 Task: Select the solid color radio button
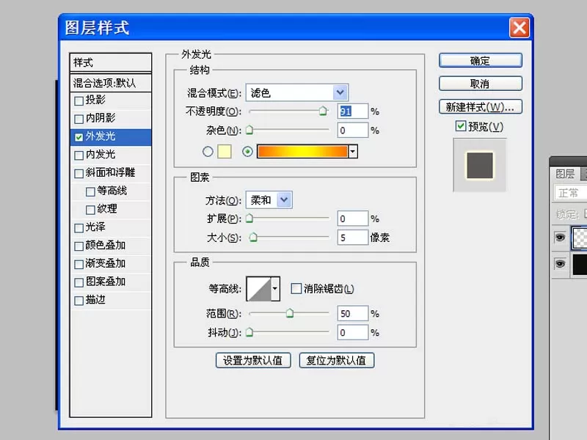click(x=208, y=152)
